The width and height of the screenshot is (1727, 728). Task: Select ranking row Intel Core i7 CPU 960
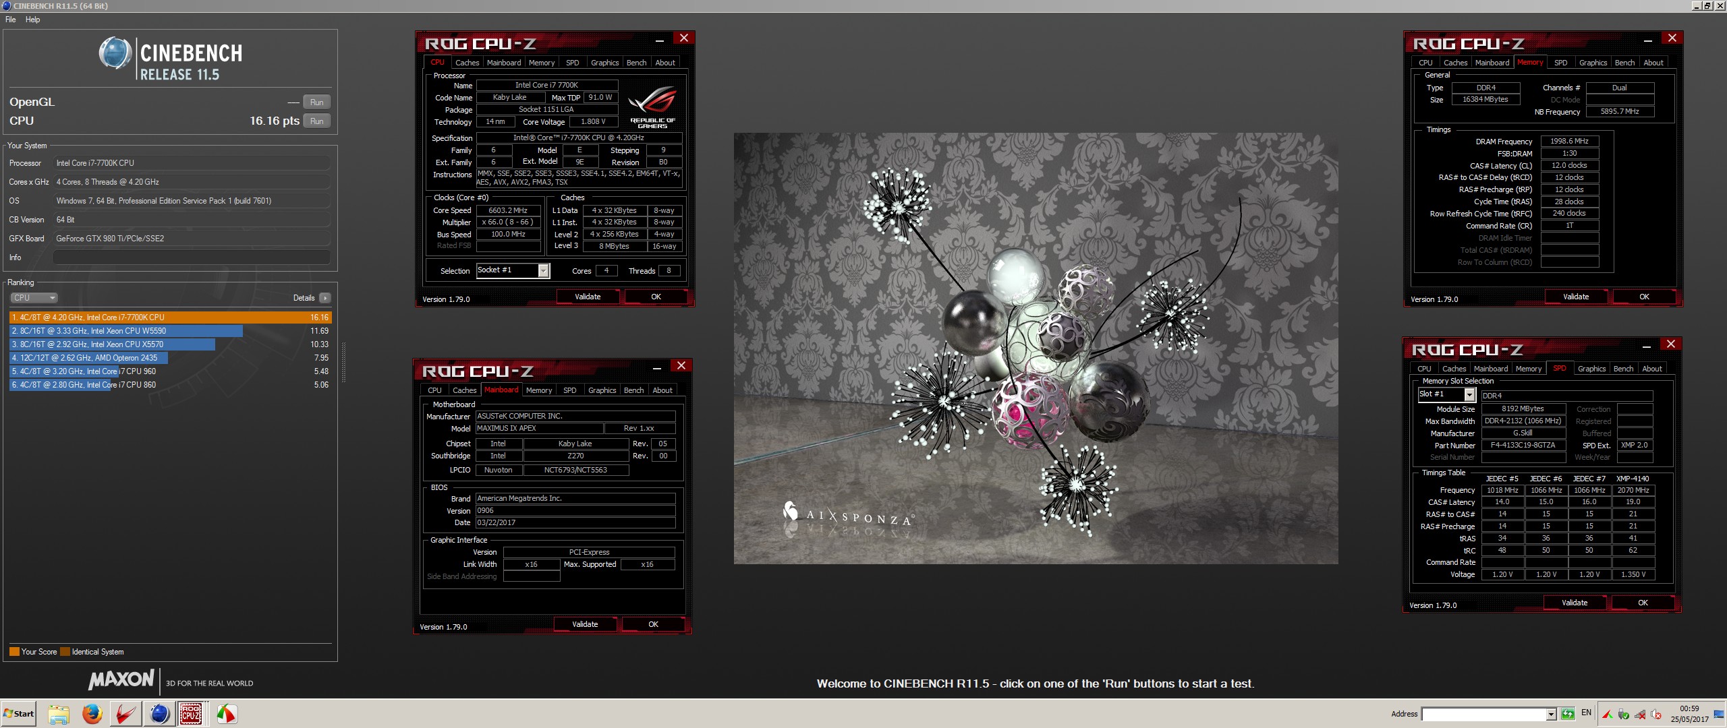171,371
